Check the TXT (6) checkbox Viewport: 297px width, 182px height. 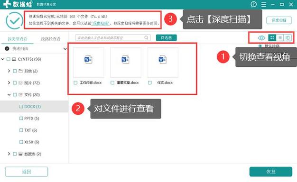pos(21,130)
